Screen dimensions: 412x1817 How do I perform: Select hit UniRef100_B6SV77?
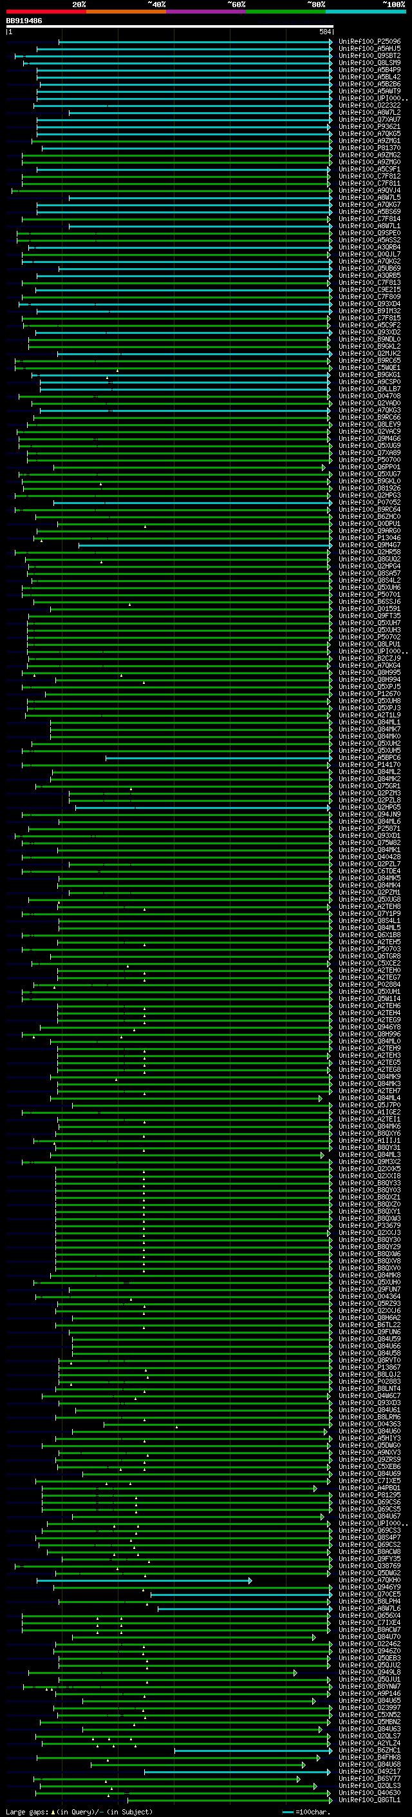(x=369, y=1778)
